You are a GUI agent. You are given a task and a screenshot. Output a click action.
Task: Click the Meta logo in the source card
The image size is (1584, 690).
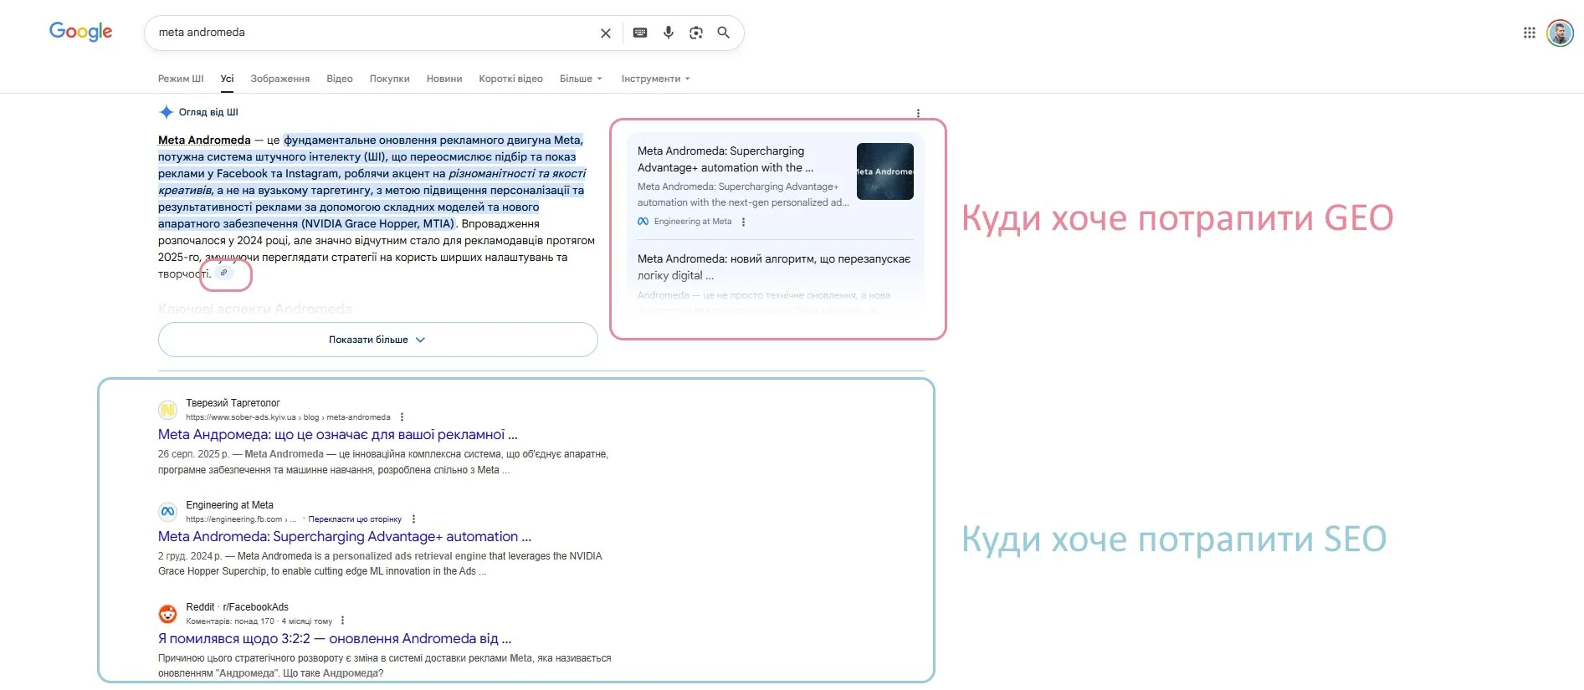(x=643, y=222)
